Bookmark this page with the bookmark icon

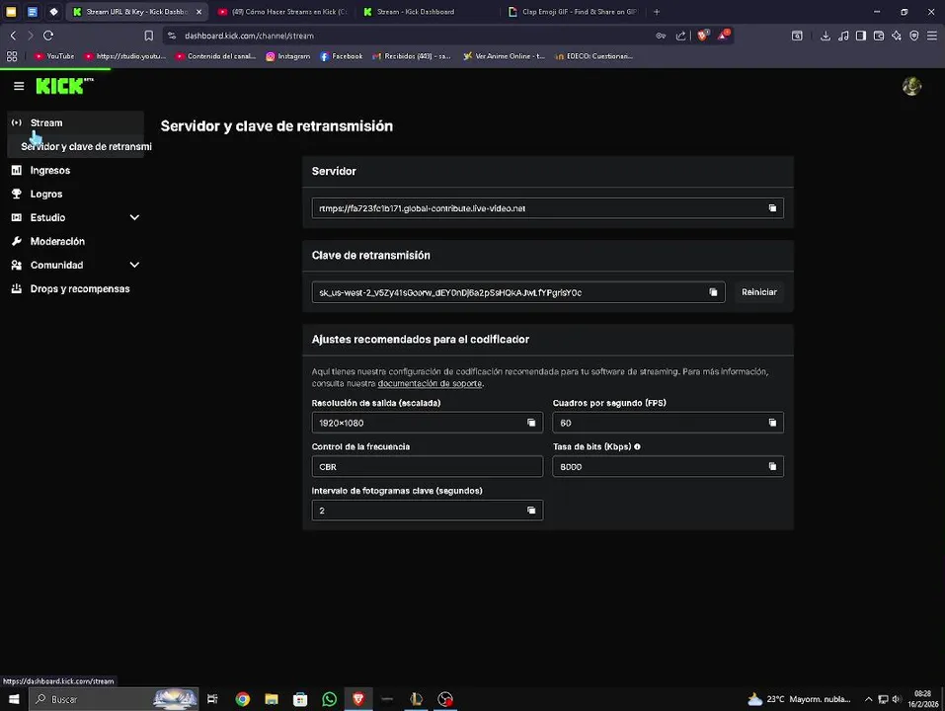point(148,36)
